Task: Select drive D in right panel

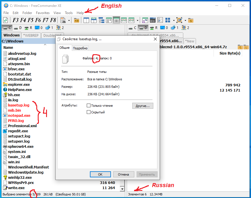Action: click(x=143, y=28)
